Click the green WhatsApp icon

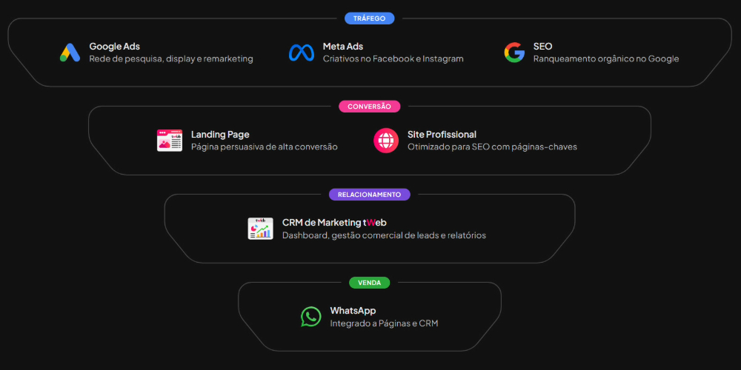[311, 317]
